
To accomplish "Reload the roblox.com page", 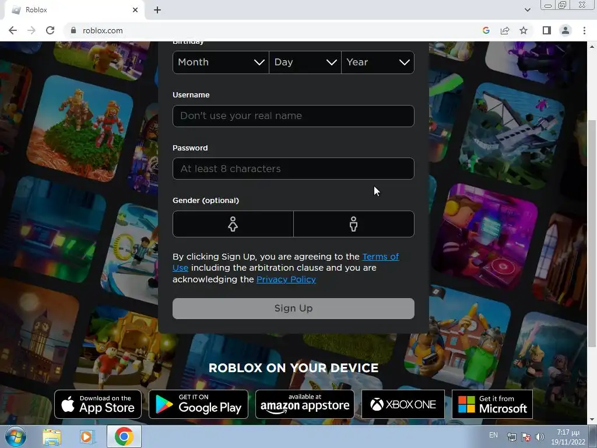I will (50, 30).
